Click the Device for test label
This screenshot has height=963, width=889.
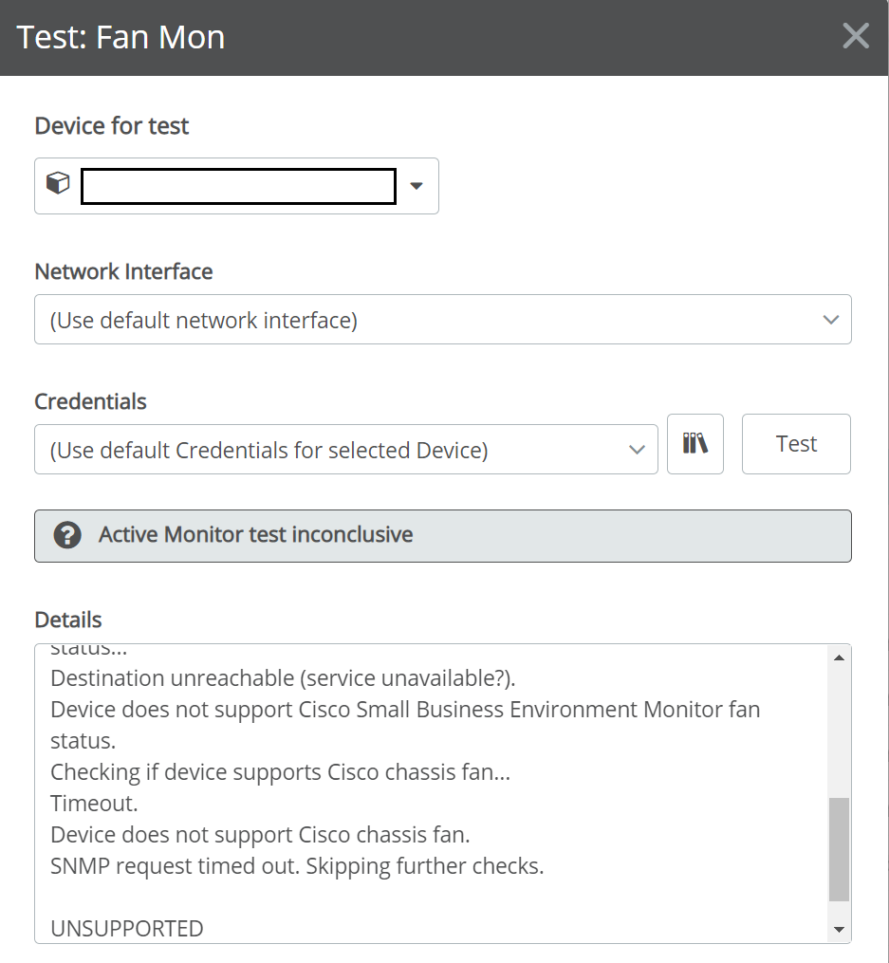(x=111, y=125)
